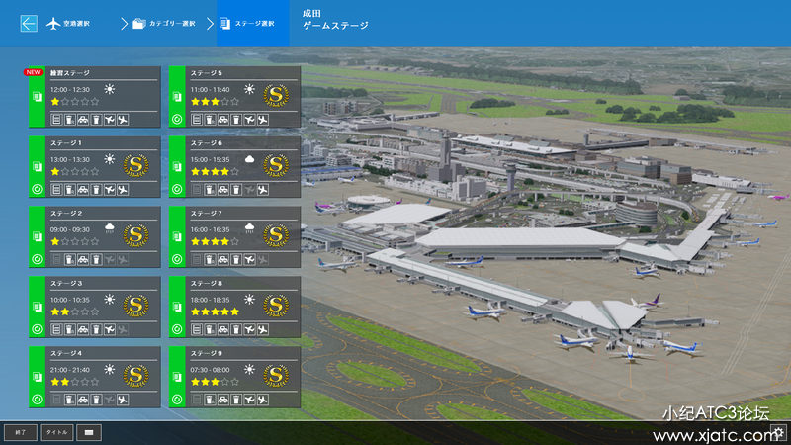Viewport: 791px width, 445px height.
Task: Open settings gear at bottom right
Action: [x=778, y=432]
